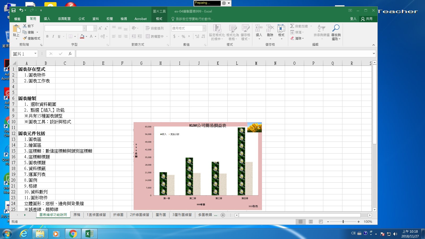Open the Paste options dropdown arrow
Image resolution: width=425 pixels, height=239 pixels.
pos(16,39)
